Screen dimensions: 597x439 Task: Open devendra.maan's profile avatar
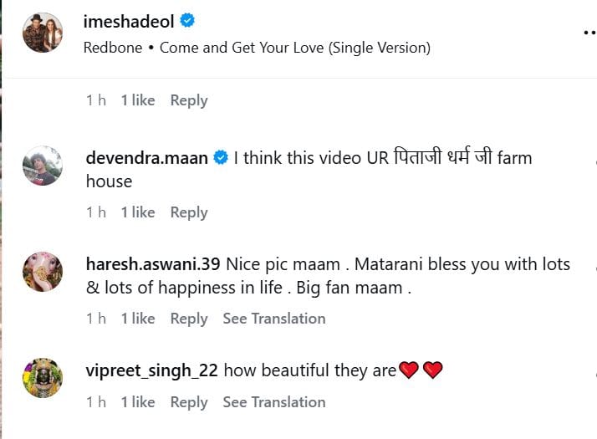tap(42, 166)
